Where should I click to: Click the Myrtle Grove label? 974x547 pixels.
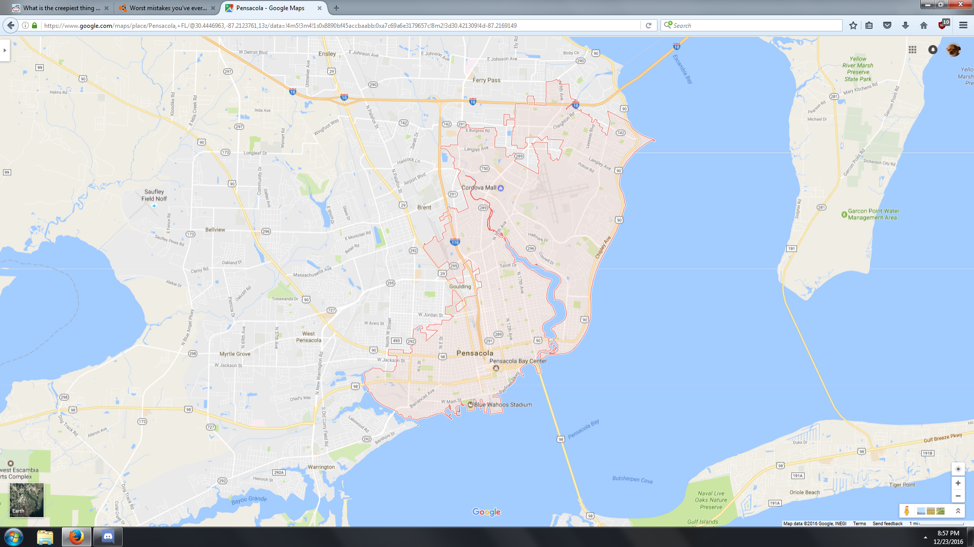pos(235,354)
